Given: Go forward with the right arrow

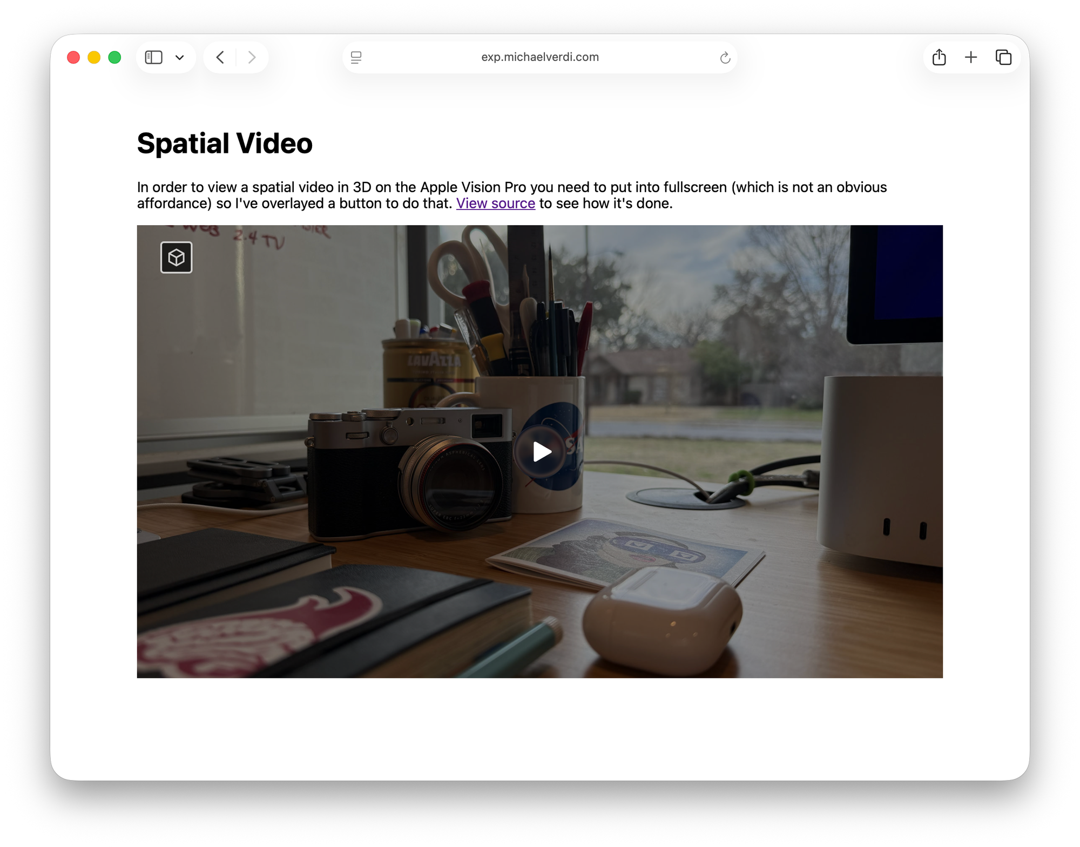Looking at the screenshot, I should click(252, 57).
